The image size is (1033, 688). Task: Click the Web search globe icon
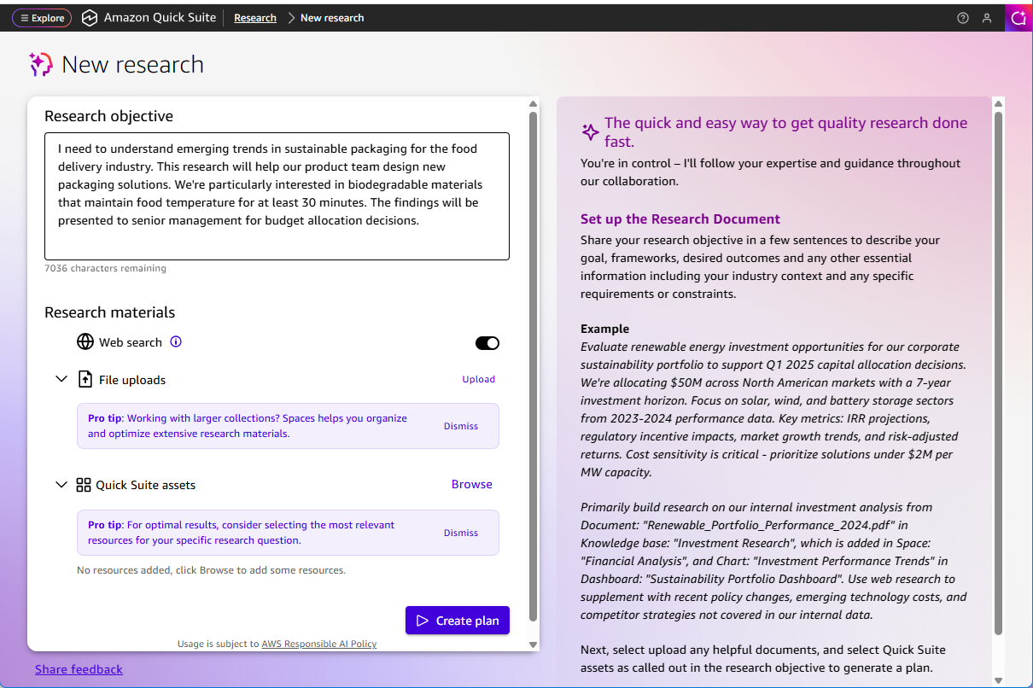tap(85, 342)
